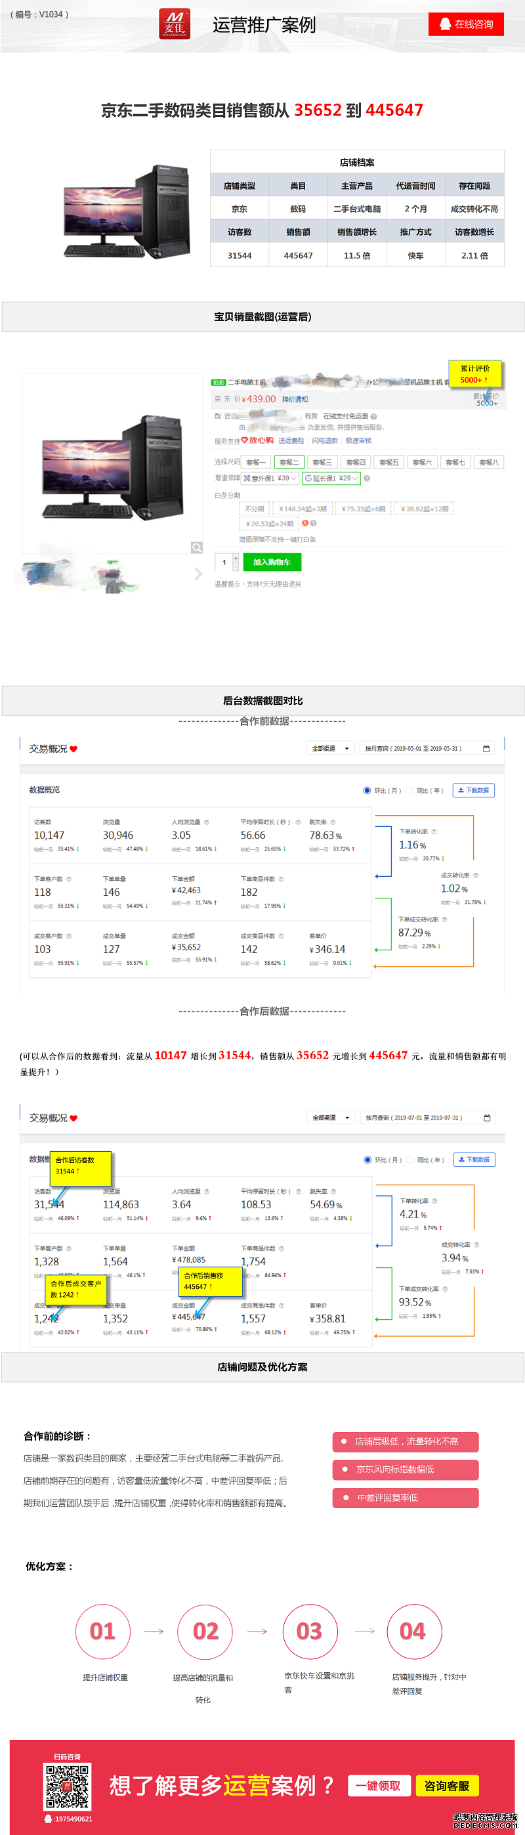Click the help icon after 延长保1 ¥29
The image size is (525, 1835).
coord(367,478)
